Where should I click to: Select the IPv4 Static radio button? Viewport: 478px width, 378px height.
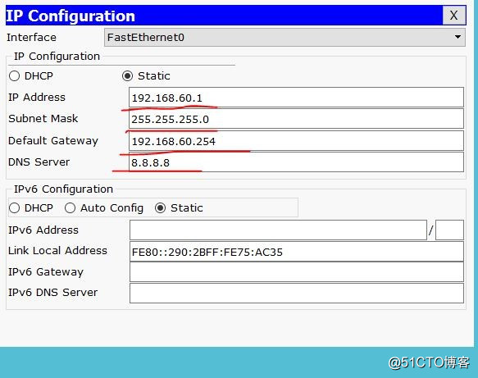coord(127,76)
